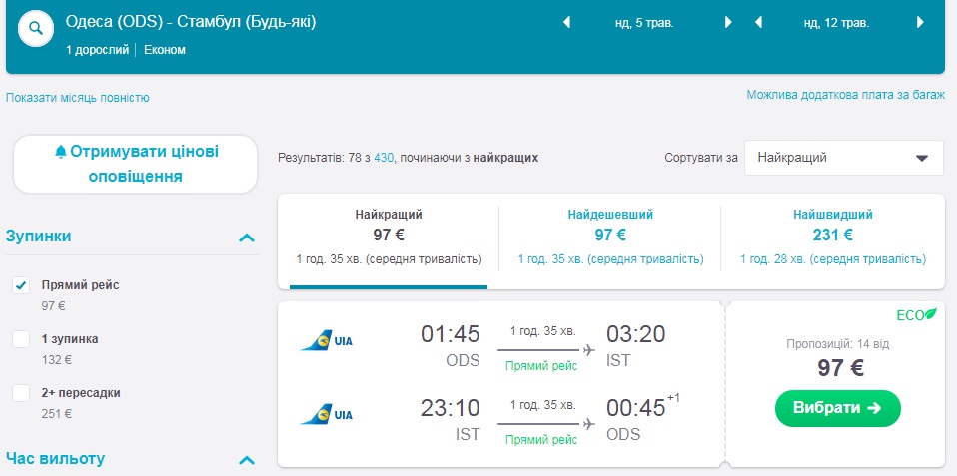Click the ECO leaf badge
The image size is (957, 476).
point(916,315)
